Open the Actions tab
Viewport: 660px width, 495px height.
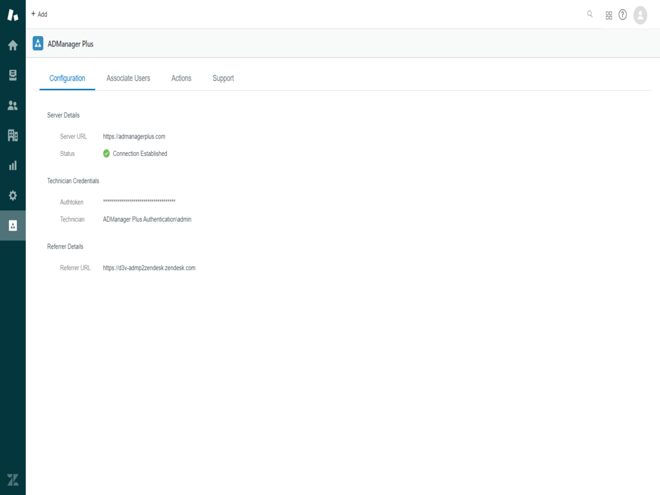[x=181, y=78]
